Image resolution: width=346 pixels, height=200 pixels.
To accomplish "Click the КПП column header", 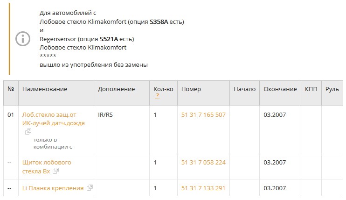I will [x=311, y=89].
